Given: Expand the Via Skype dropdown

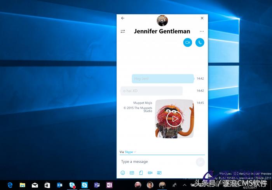Looking at the screenshot, I should click(130, 152).
